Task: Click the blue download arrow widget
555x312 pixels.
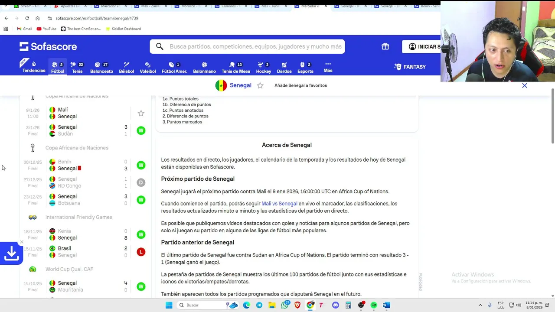Action: (x=11, y=253)
